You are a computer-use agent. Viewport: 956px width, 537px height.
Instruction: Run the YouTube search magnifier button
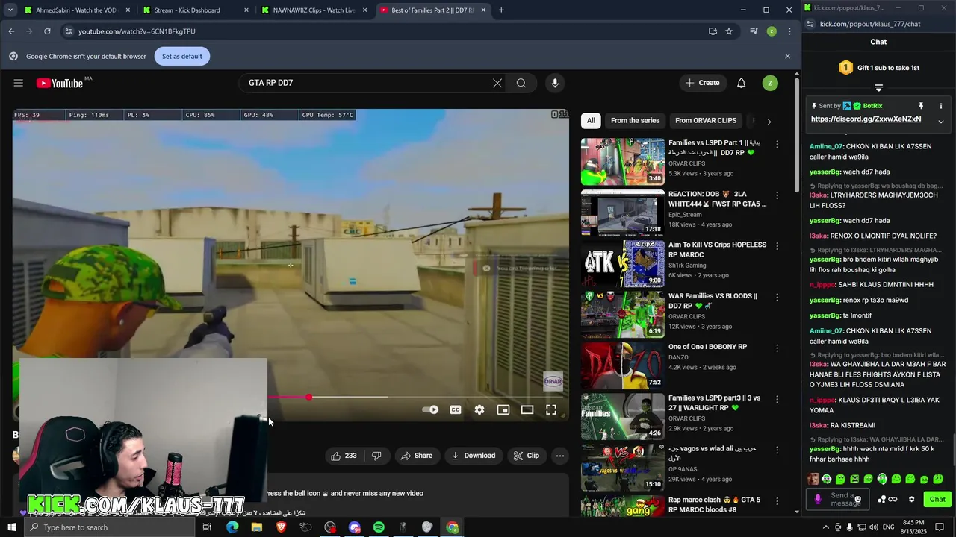(521, 83)
